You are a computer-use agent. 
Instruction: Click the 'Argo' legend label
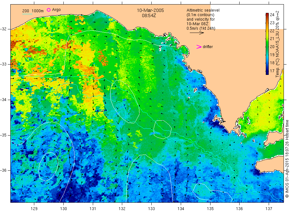point(56,10)
